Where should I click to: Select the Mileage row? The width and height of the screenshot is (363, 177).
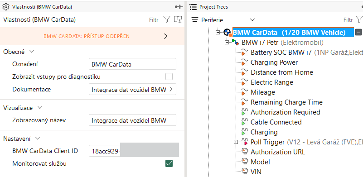263,92
